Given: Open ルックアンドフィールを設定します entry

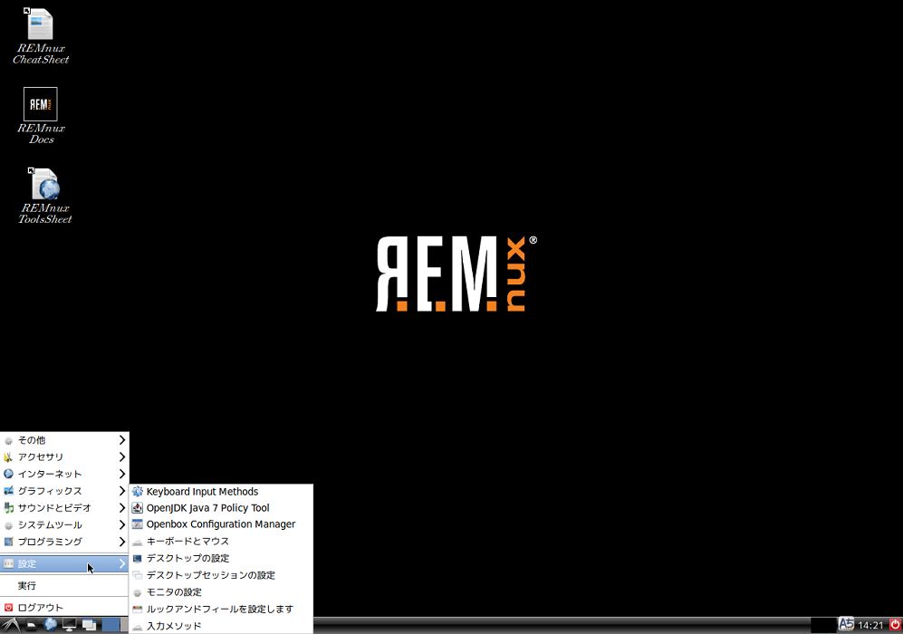Looking at the screenshot, I should coord(221,610).
